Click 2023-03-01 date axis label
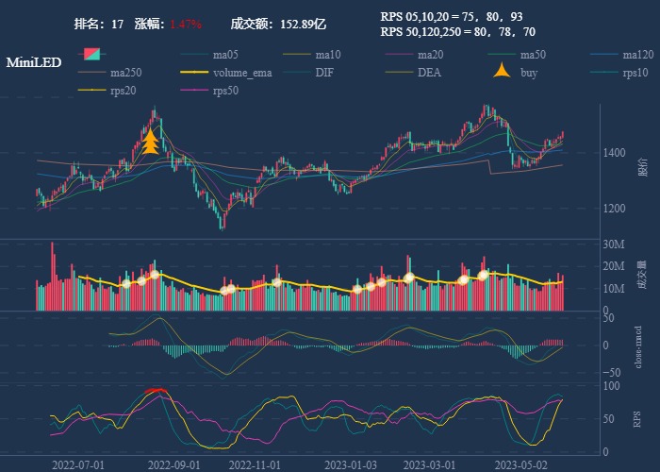This screenshot has width=660, height=472. [429, 465]
